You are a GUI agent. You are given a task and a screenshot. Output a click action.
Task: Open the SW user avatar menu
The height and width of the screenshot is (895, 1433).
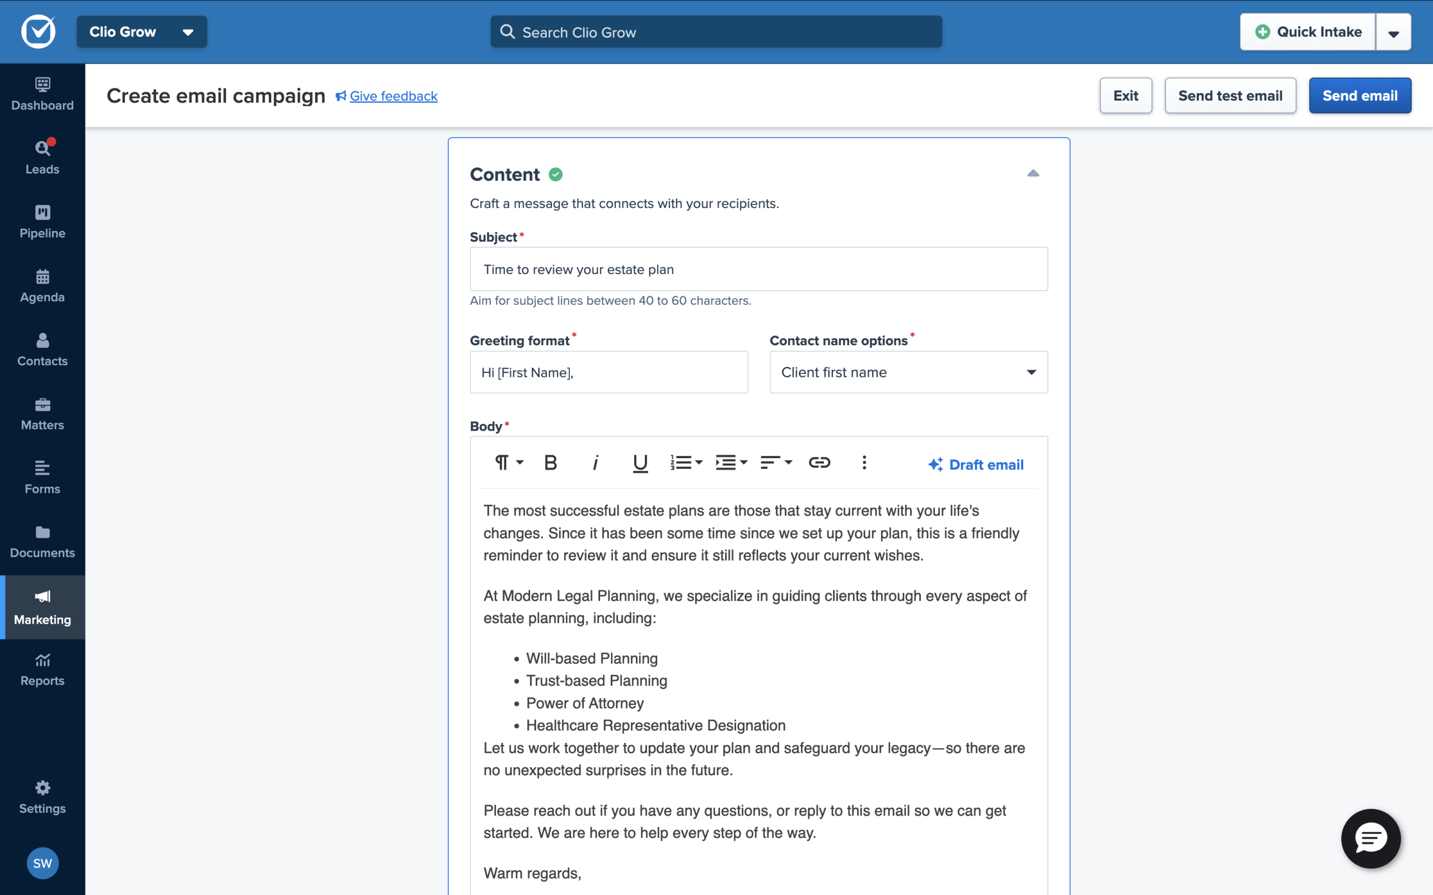pos(43,863)
